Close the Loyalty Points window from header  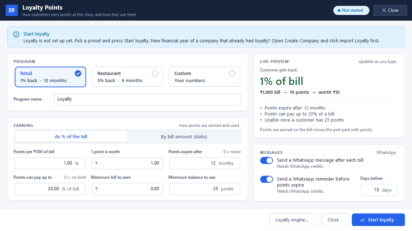pos(390,10)
